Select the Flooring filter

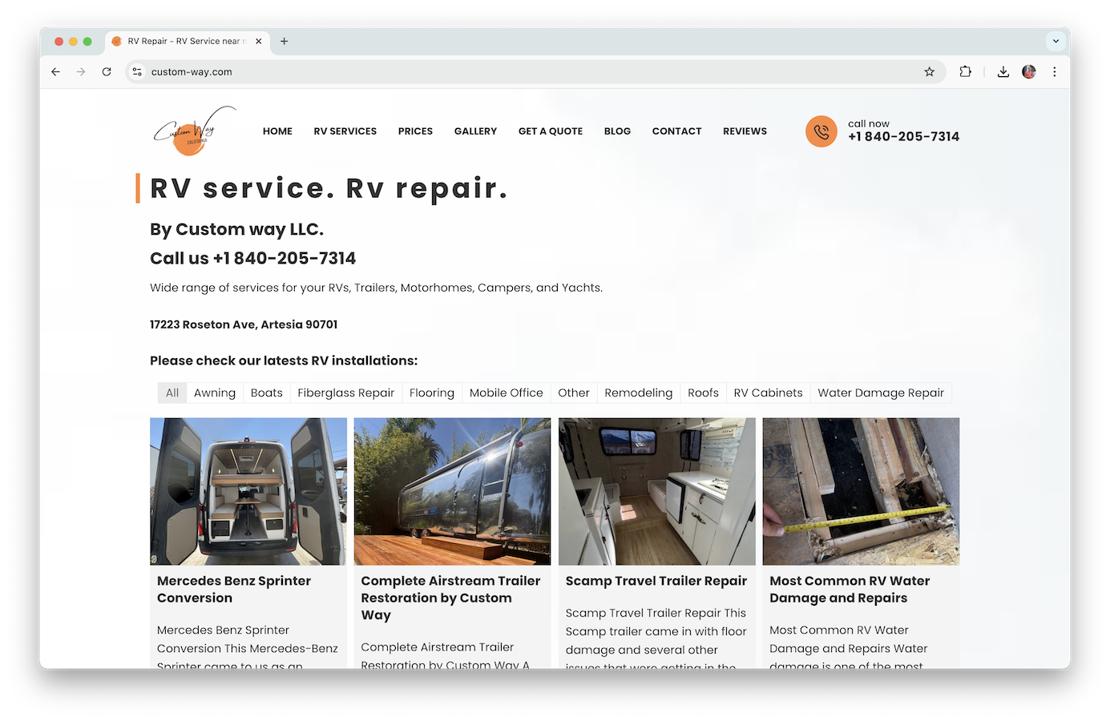pos(431,393)
